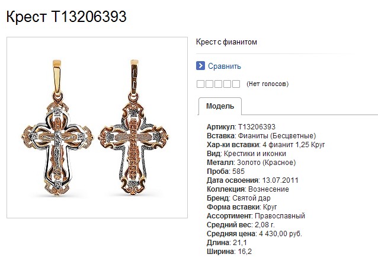Click the front-view cross image
This screenshot has height=270, width=378.
pos(57,128)
